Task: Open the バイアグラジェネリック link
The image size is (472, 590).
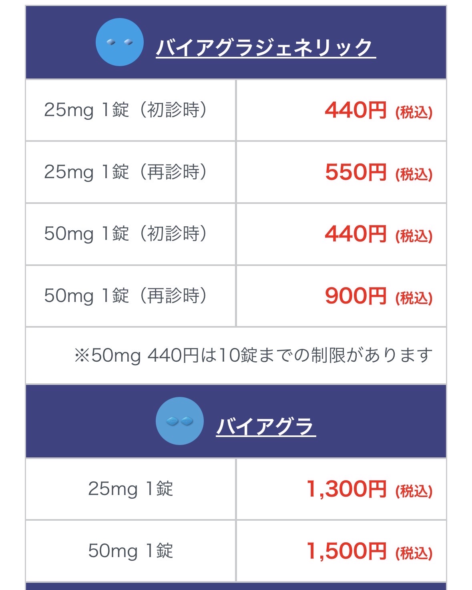Action: [265, 48]
